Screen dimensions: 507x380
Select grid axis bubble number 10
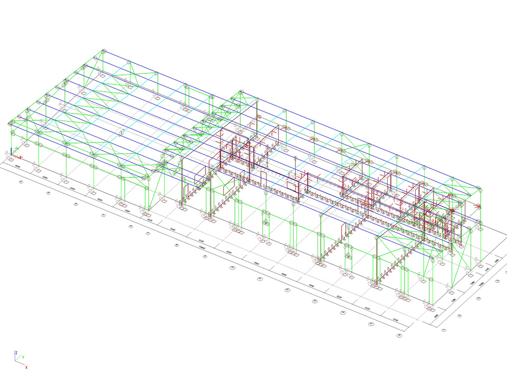pyautogui.click(x=232, y=268)
